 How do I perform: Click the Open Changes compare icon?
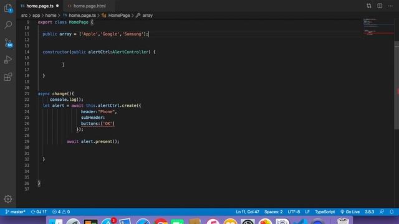368,6
